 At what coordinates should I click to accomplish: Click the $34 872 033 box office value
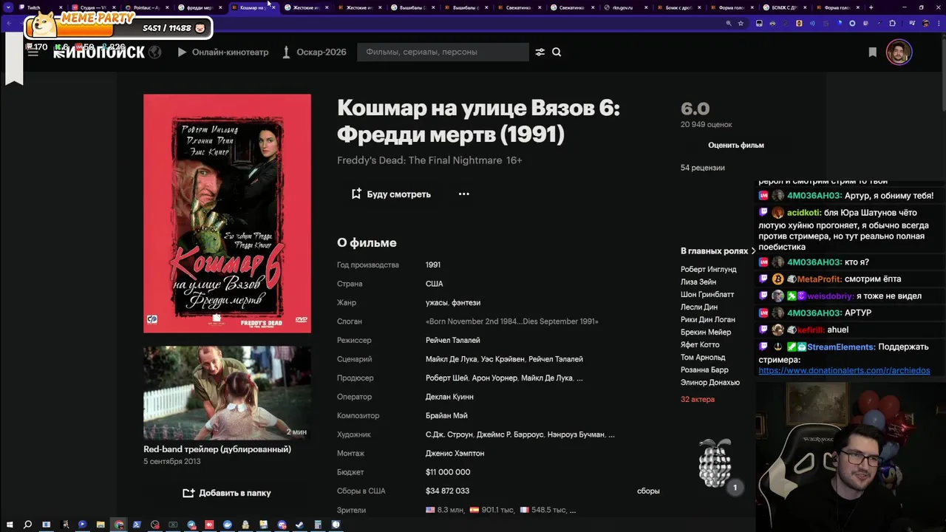(447, 491)
